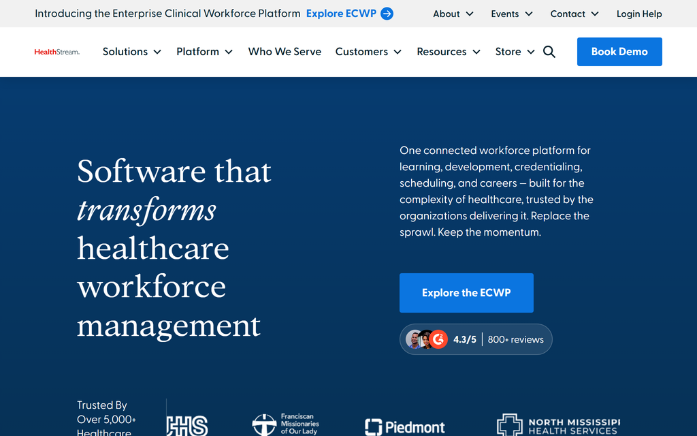Screen dimensions: 697x436
Task: Click the 800+ reviews text
Action: pos(516,339)
